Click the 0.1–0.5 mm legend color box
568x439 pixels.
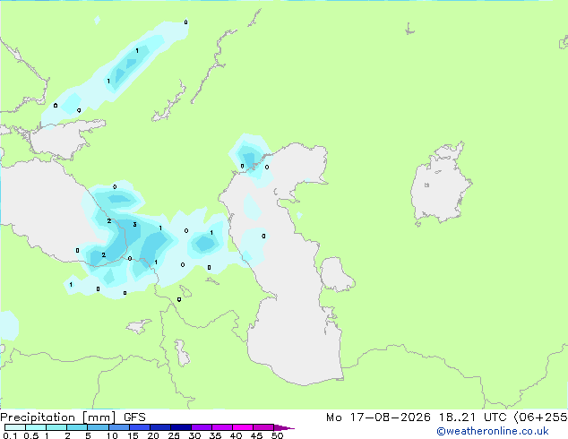[x=15, y=427]
